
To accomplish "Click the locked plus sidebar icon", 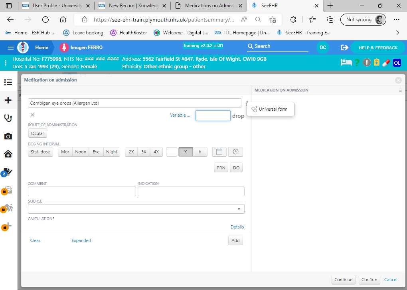I will click(7, 226).
